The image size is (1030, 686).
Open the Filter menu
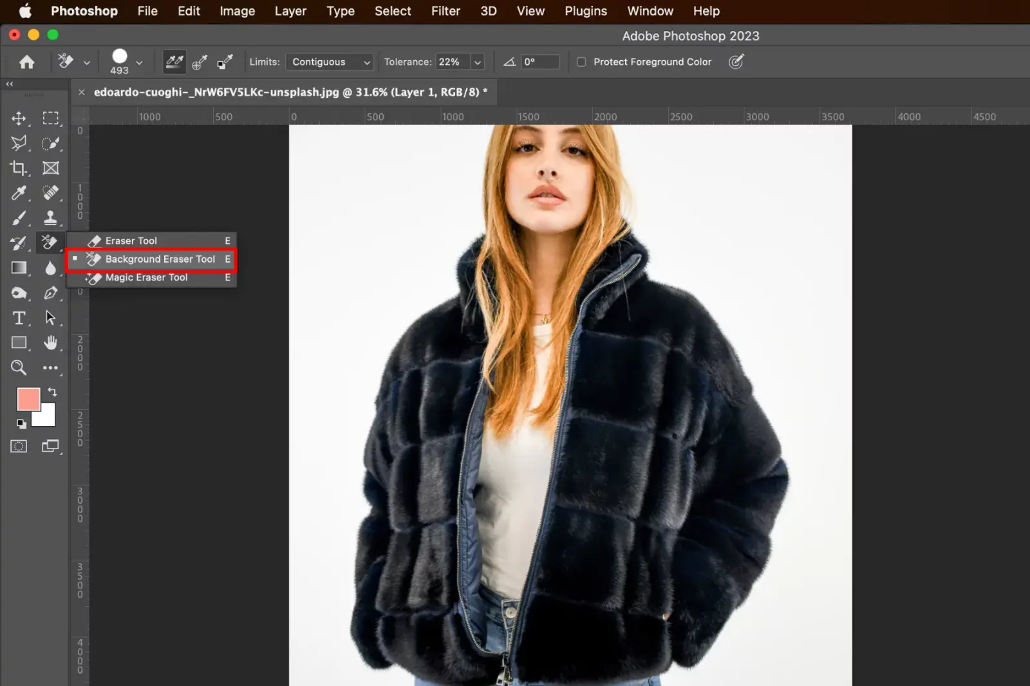coord(445,11)
